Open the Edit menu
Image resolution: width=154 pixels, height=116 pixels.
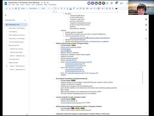pos(13,5)
